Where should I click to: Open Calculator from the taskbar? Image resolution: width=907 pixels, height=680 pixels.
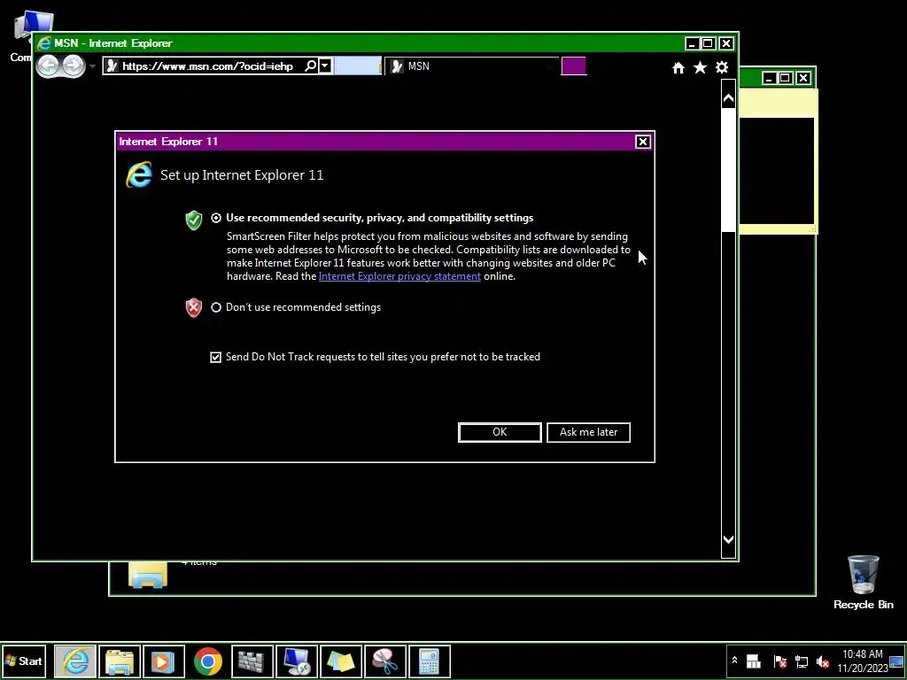430,661
